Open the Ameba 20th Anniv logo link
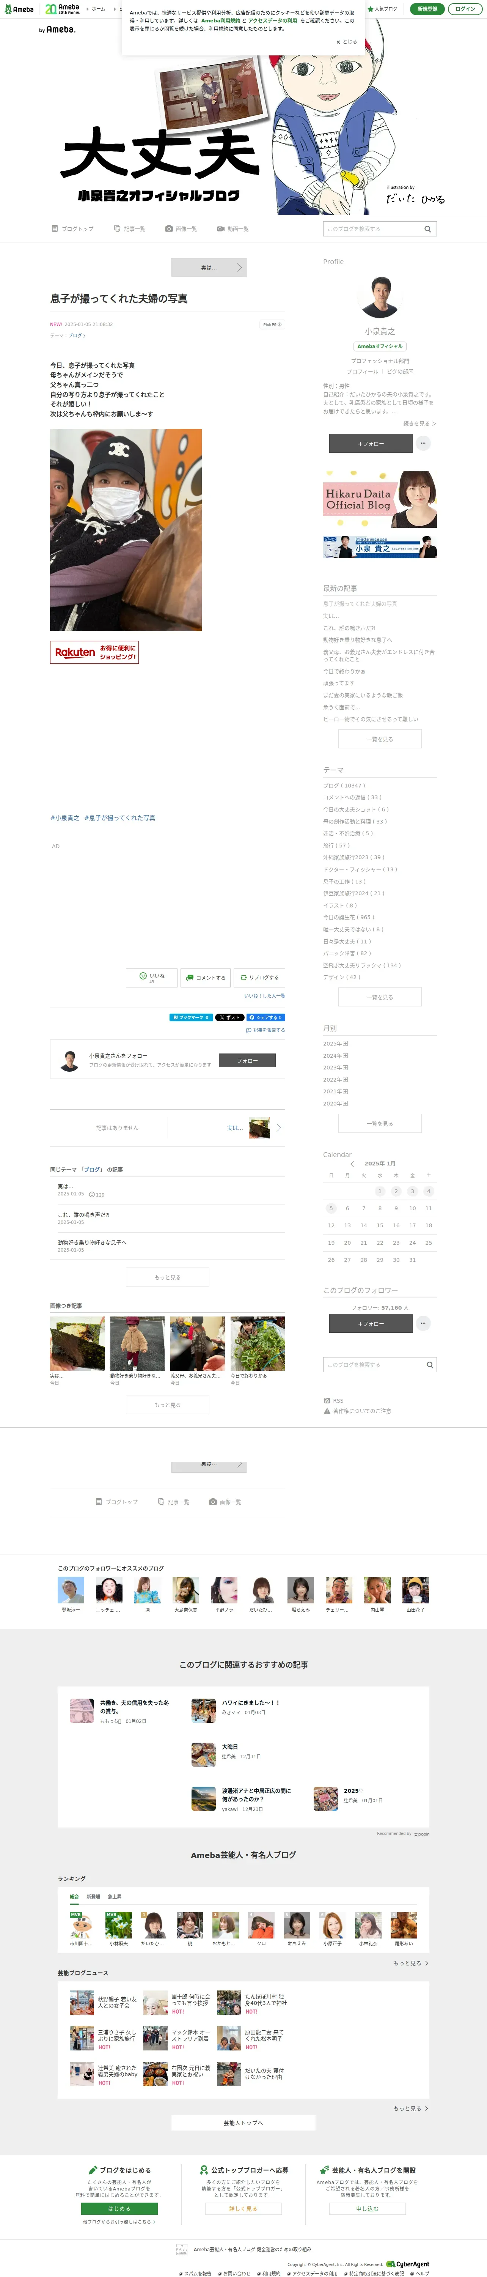The height and width of the screenshot is (2277, 487). (63, 9)
